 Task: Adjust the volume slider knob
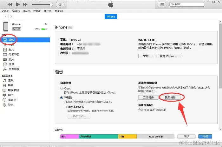point(51,4)
